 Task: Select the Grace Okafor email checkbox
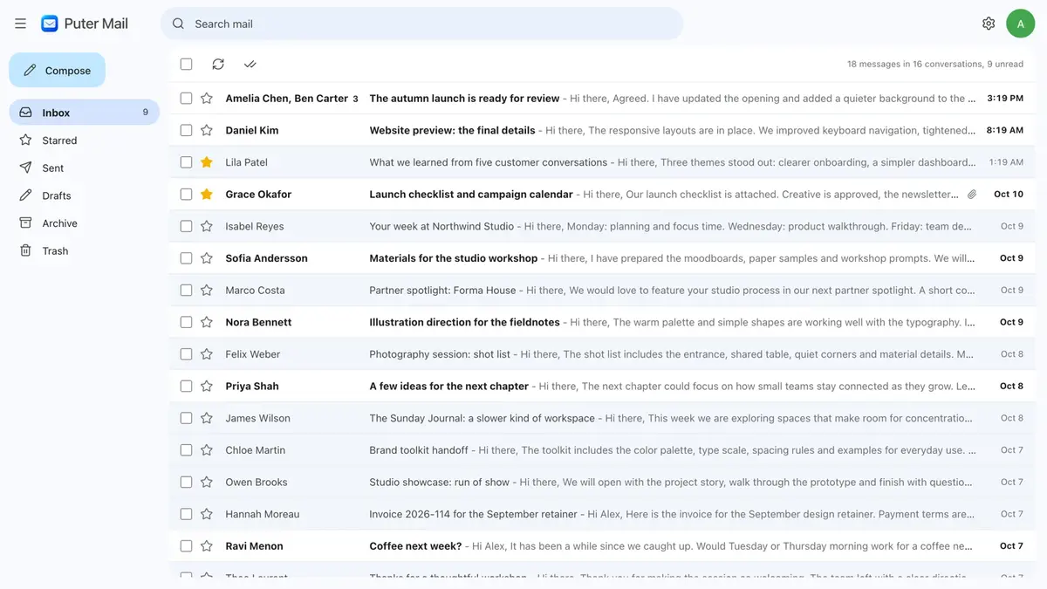tap(186, 195)
